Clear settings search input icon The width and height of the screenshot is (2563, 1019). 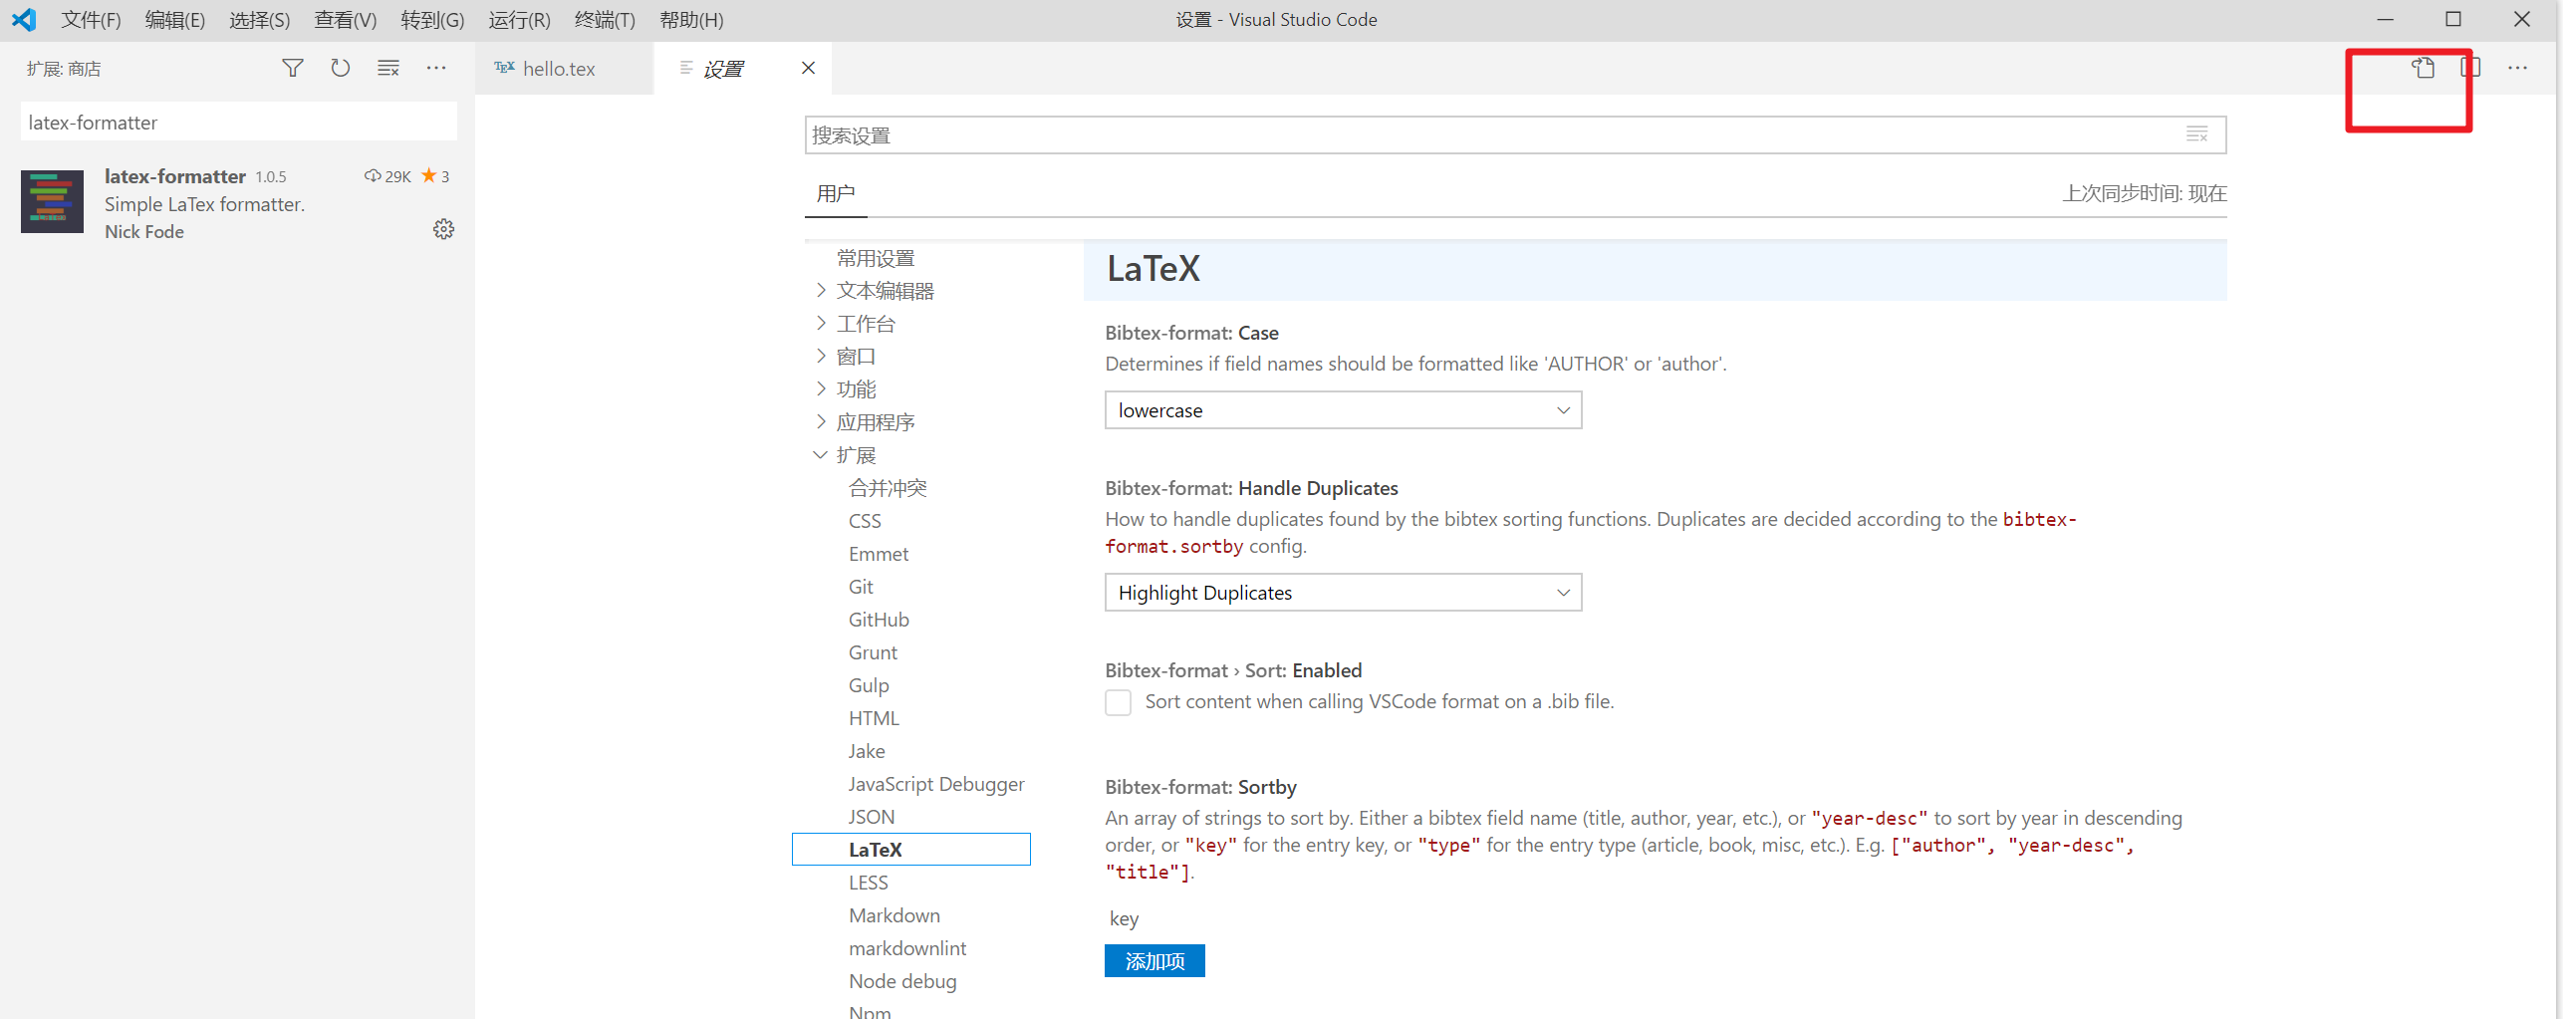(x=2196, y=134)
